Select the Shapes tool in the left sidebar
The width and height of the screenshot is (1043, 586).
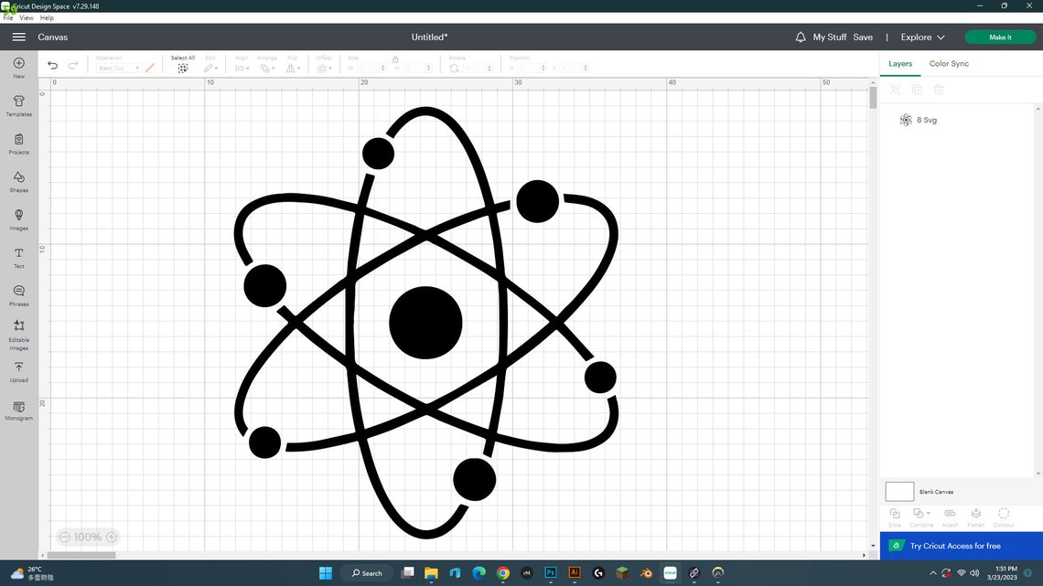tap(18, 181)
